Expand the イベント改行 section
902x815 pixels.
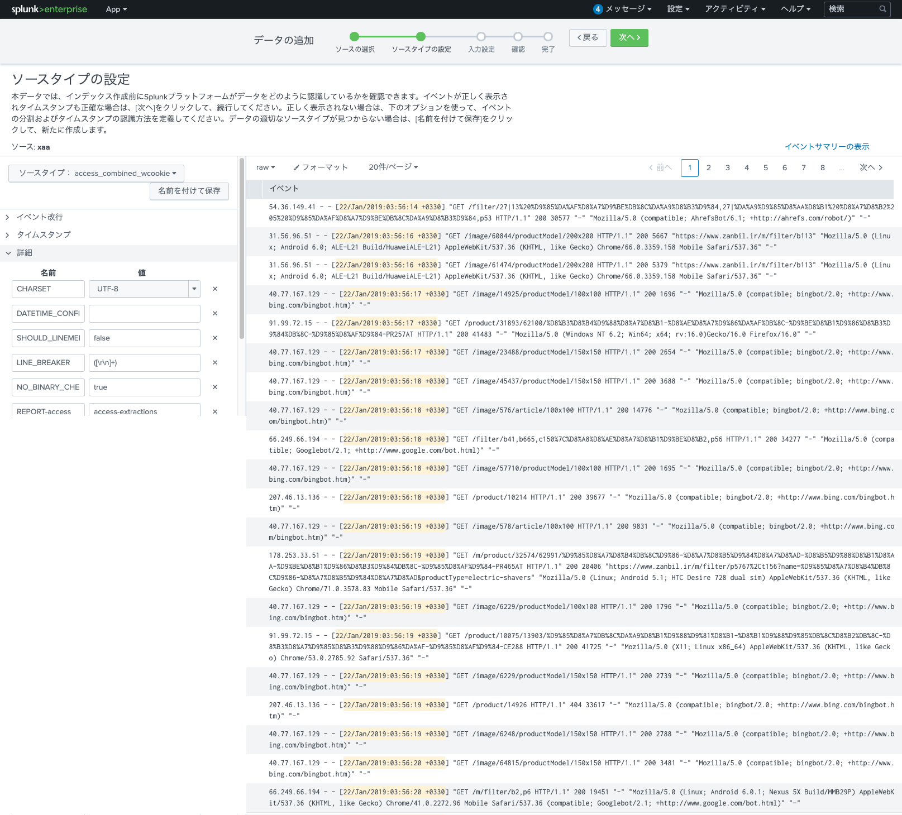[x=118, y=217]
